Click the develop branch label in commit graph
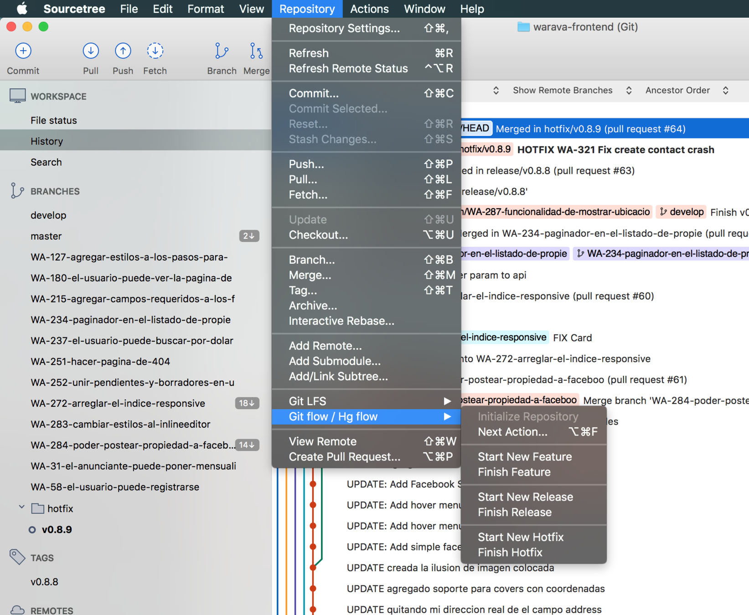 682,212
